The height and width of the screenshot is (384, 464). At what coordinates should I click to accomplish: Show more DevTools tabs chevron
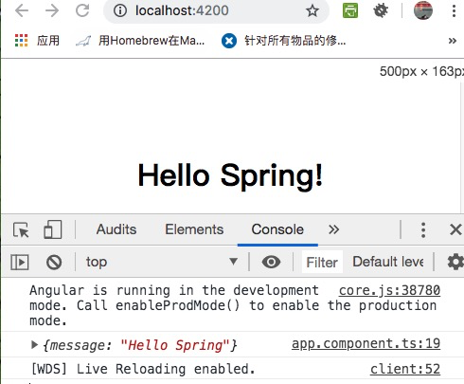[333, 229]
